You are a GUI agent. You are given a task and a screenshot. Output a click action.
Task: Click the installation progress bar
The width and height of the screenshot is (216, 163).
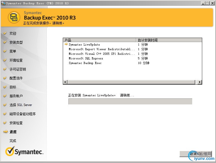point(130,101)
